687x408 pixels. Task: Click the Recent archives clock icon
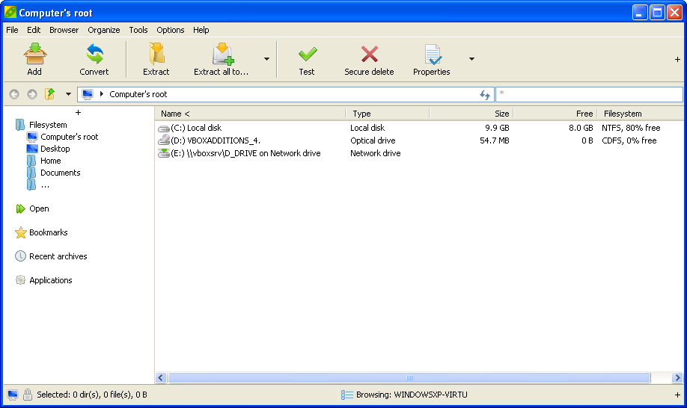coord(20,256)
